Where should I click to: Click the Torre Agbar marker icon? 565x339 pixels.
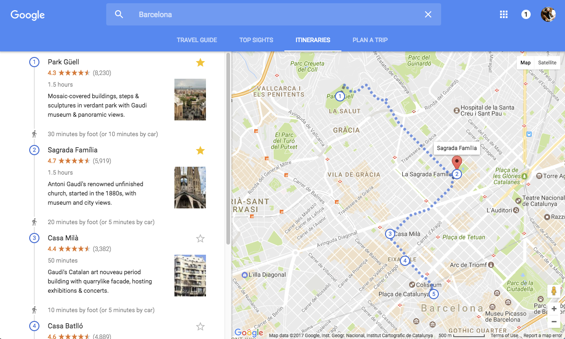point(539,176)
